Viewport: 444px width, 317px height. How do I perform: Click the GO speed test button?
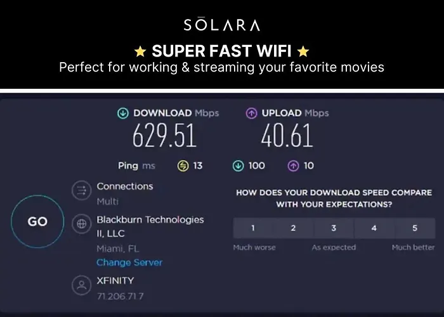pos(37,221)
